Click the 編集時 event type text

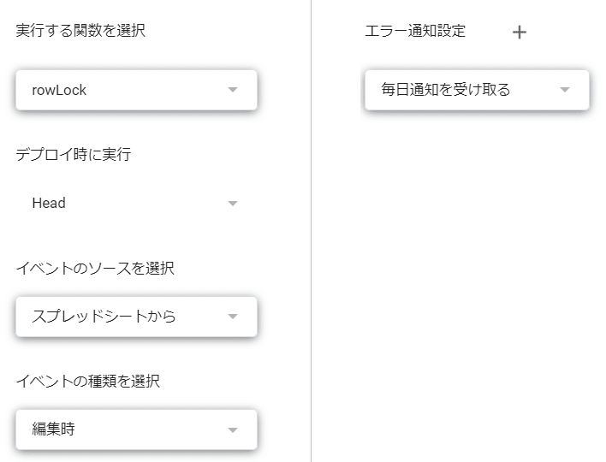(x=53, y=429)
